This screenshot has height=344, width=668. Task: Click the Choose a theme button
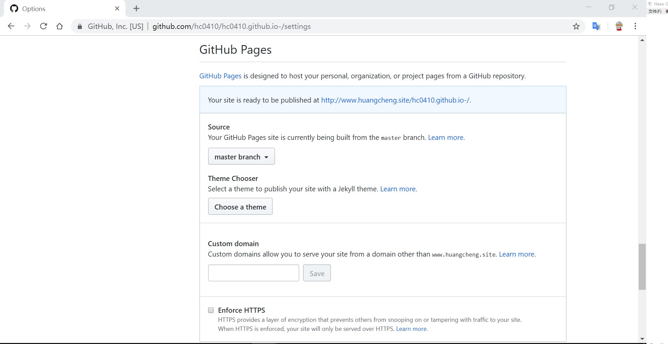(240, 206)
